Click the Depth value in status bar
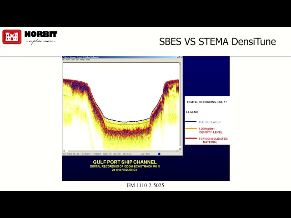 click(x=107, y=154)
